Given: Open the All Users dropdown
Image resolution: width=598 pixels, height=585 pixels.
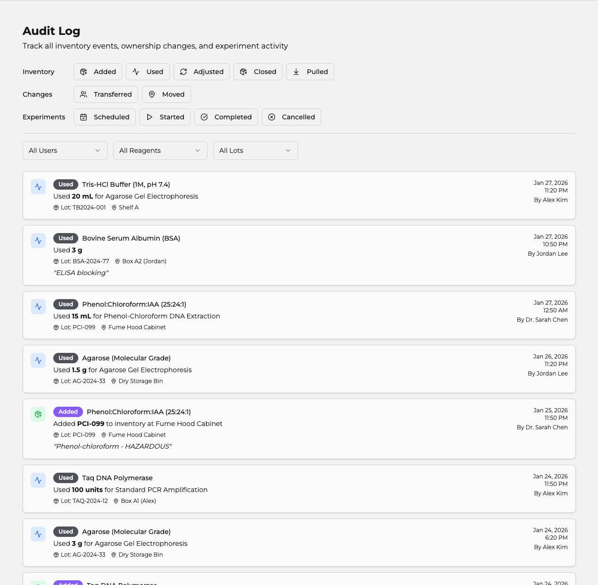Looking at the screenshot, I should pyautogui.click(x=65, y=150).
